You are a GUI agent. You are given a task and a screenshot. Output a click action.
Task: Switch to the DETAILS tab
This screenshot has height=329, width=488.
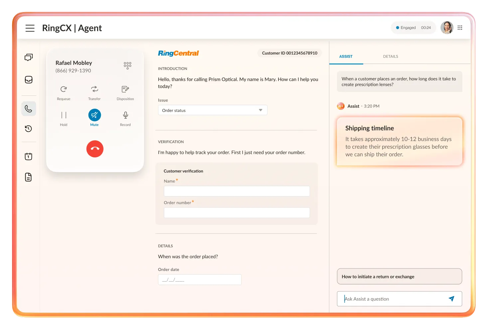coord(391,57)
